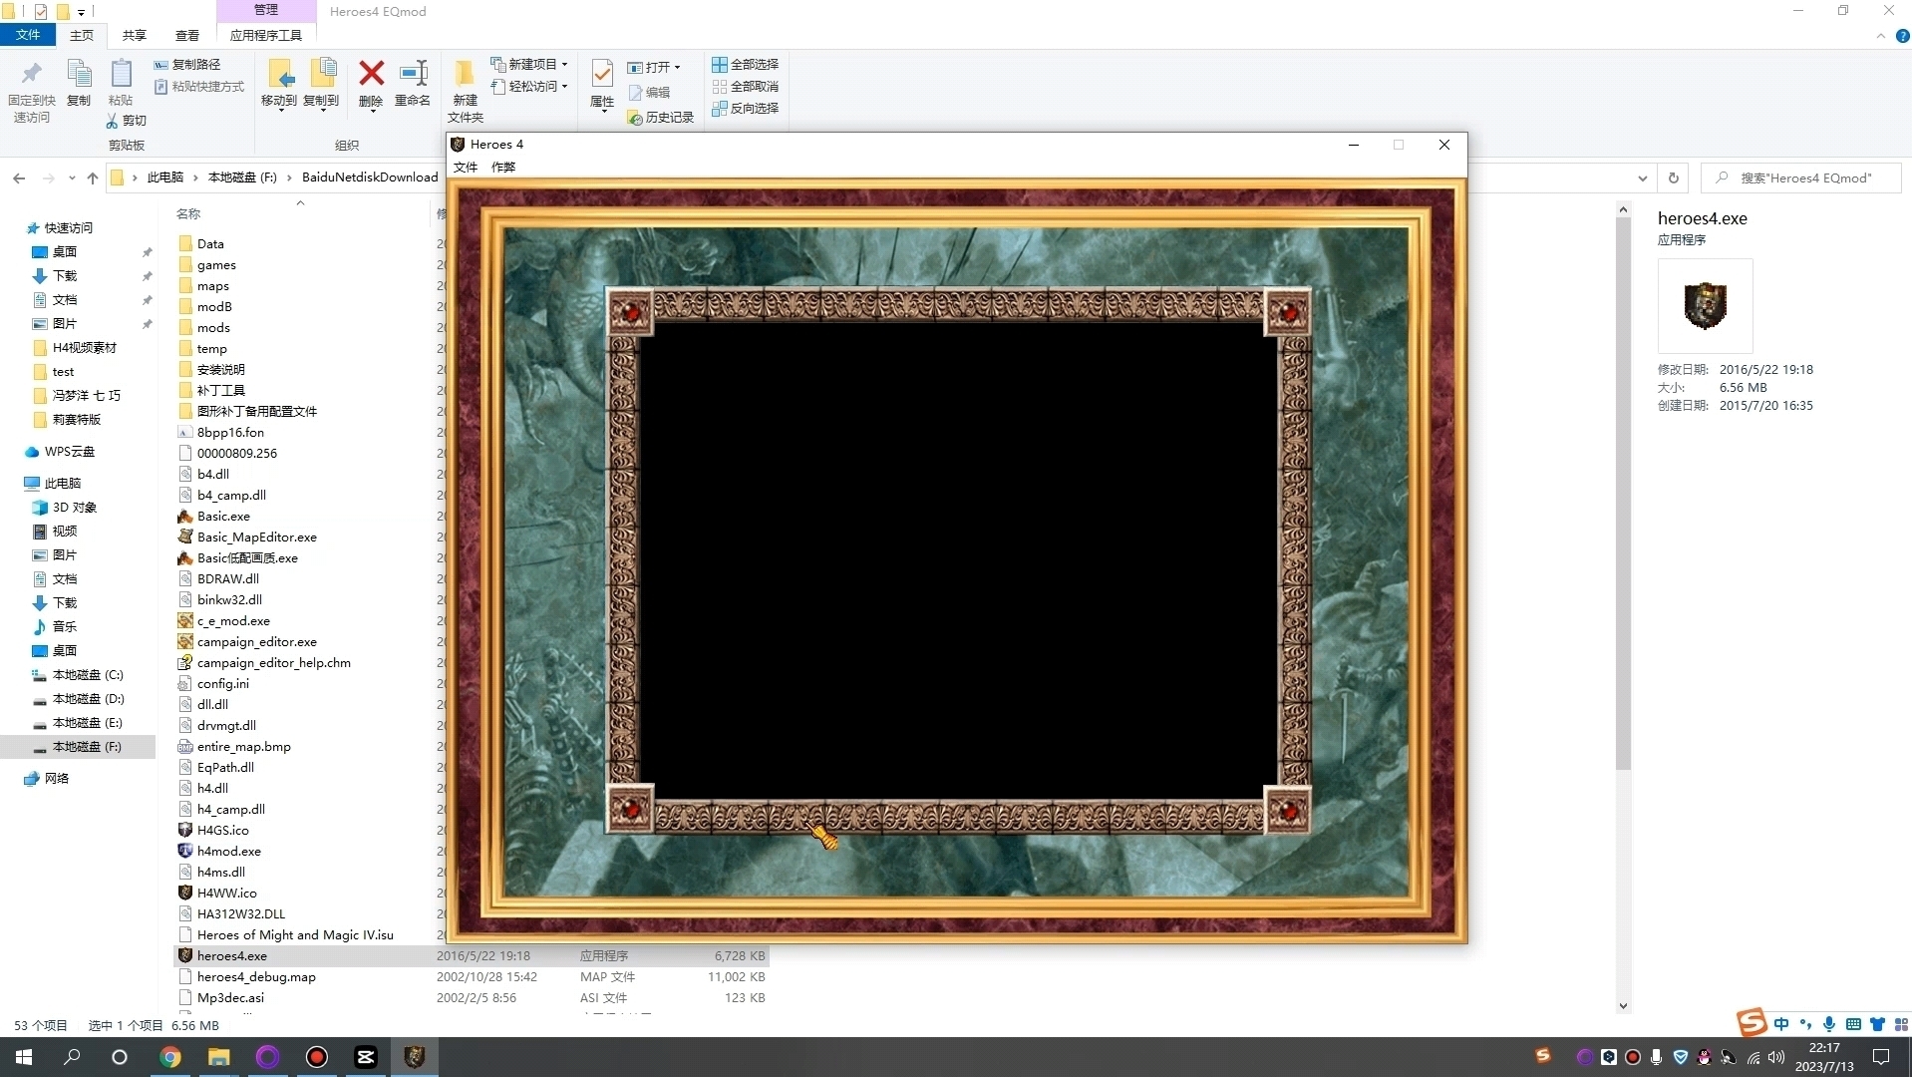Click the taskbar Search magnifier
This screenshot has height=1077, width=1912.
(72, 1057)
